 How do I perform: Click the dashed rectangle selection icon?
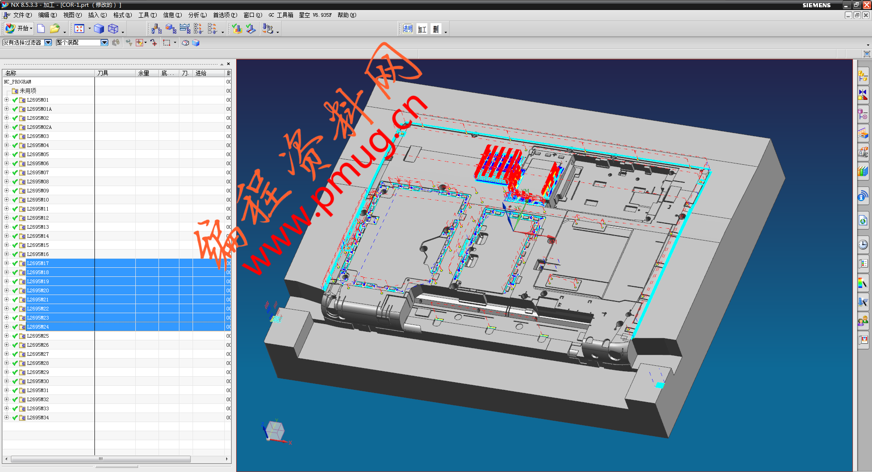tap(167, 43)
